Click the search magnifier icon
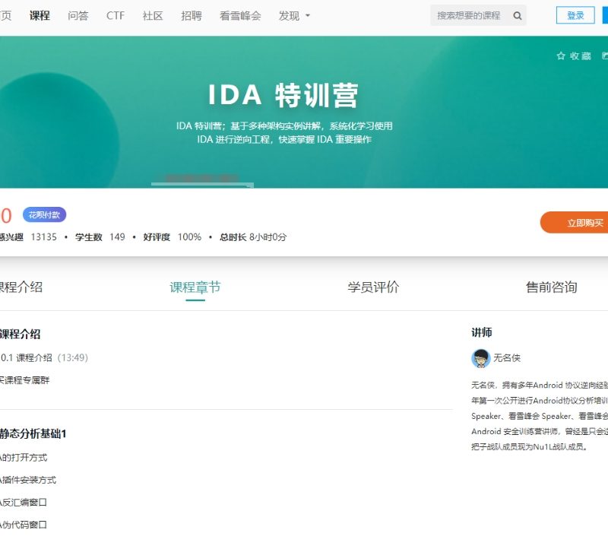This screenshot has width=608, height=549. 517,15
